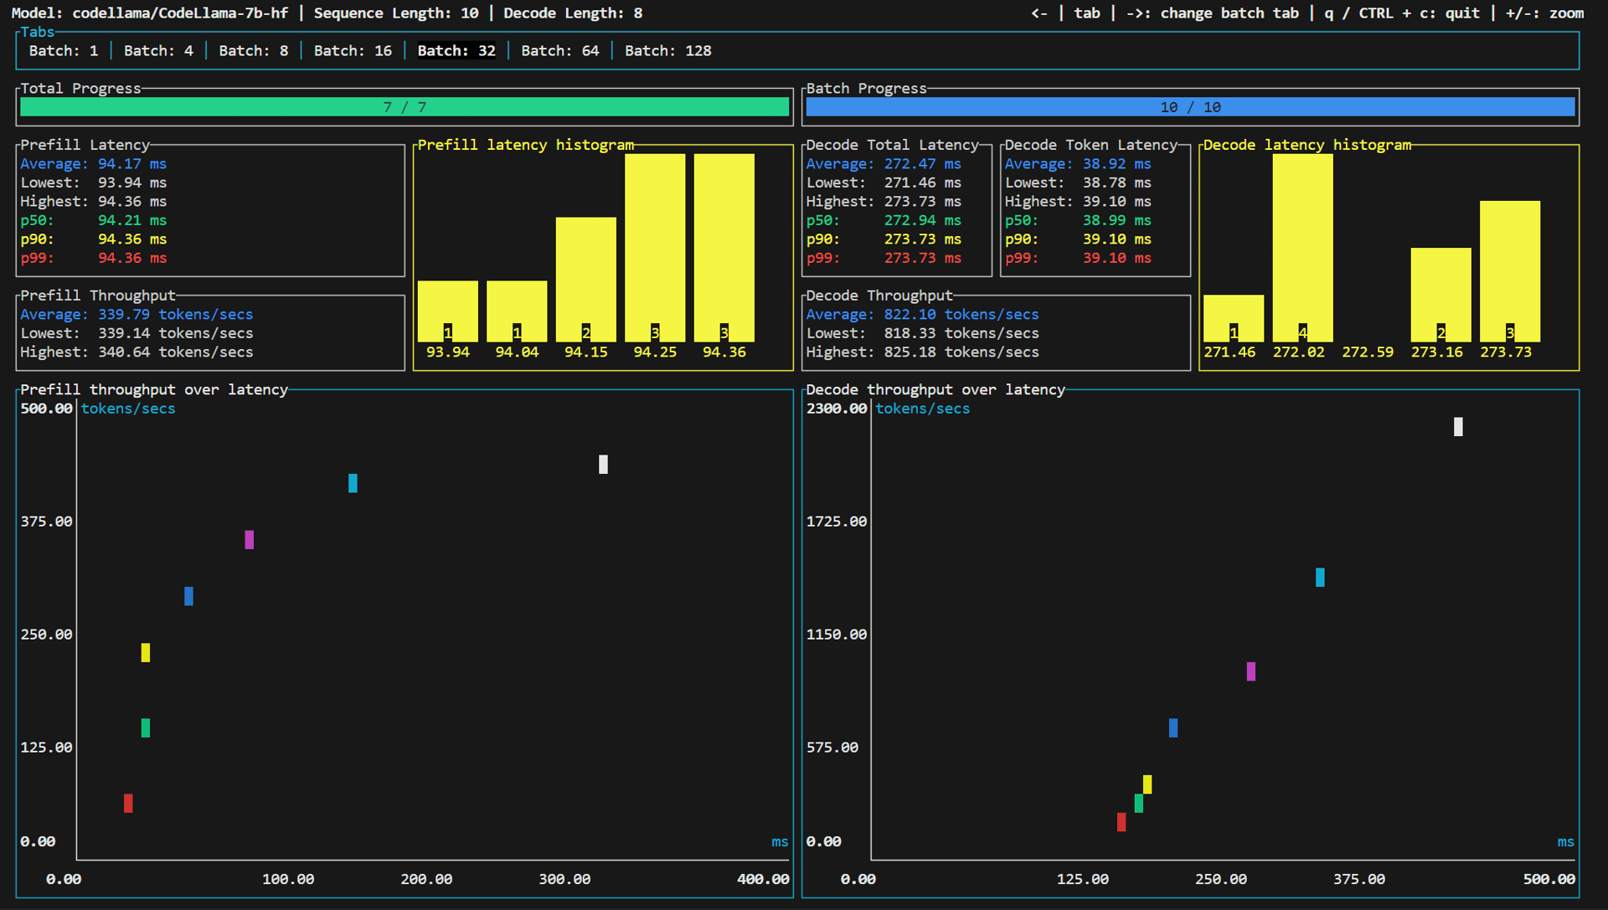Click the Decode Token Latency average 38.92 ms
Image resolution: width=1608 pixels, height=910 pixels.
pyautogui.click(x=1117, y=164)
